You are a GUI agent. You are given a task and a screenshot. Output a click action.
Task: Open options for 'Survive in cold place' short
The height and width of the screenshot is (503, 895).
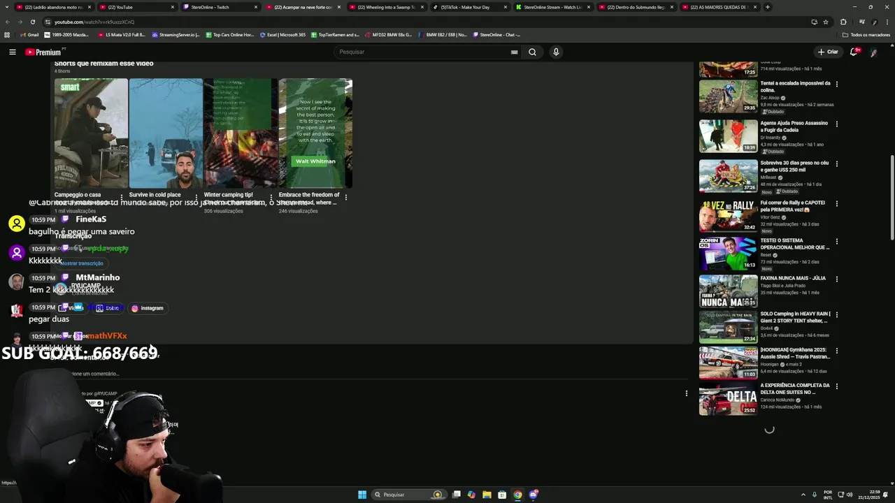click(x=196, y=198)
